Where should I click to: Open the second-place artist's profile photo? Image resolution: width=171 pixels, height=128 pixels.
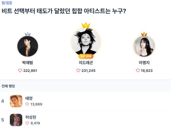28,47
